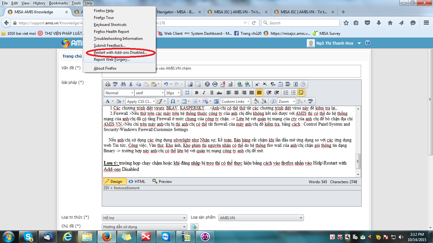Toggle Numbered List

pos(286,93)
